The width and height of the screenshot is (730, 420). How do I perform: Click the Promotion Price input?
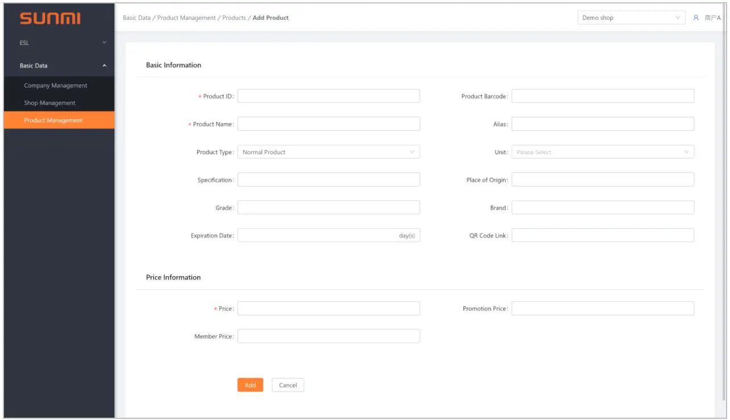click(602, 309)
